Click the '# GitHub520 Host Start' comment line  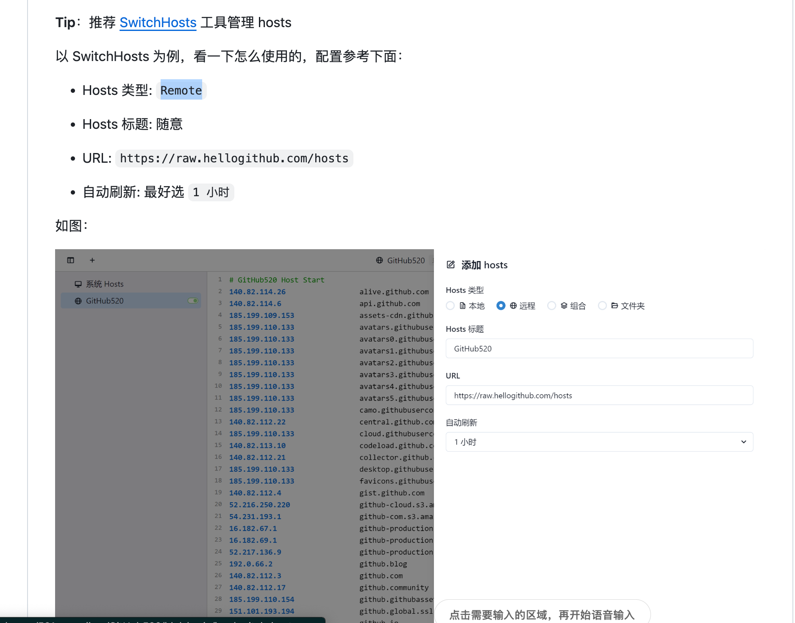[x=277, y=280]
